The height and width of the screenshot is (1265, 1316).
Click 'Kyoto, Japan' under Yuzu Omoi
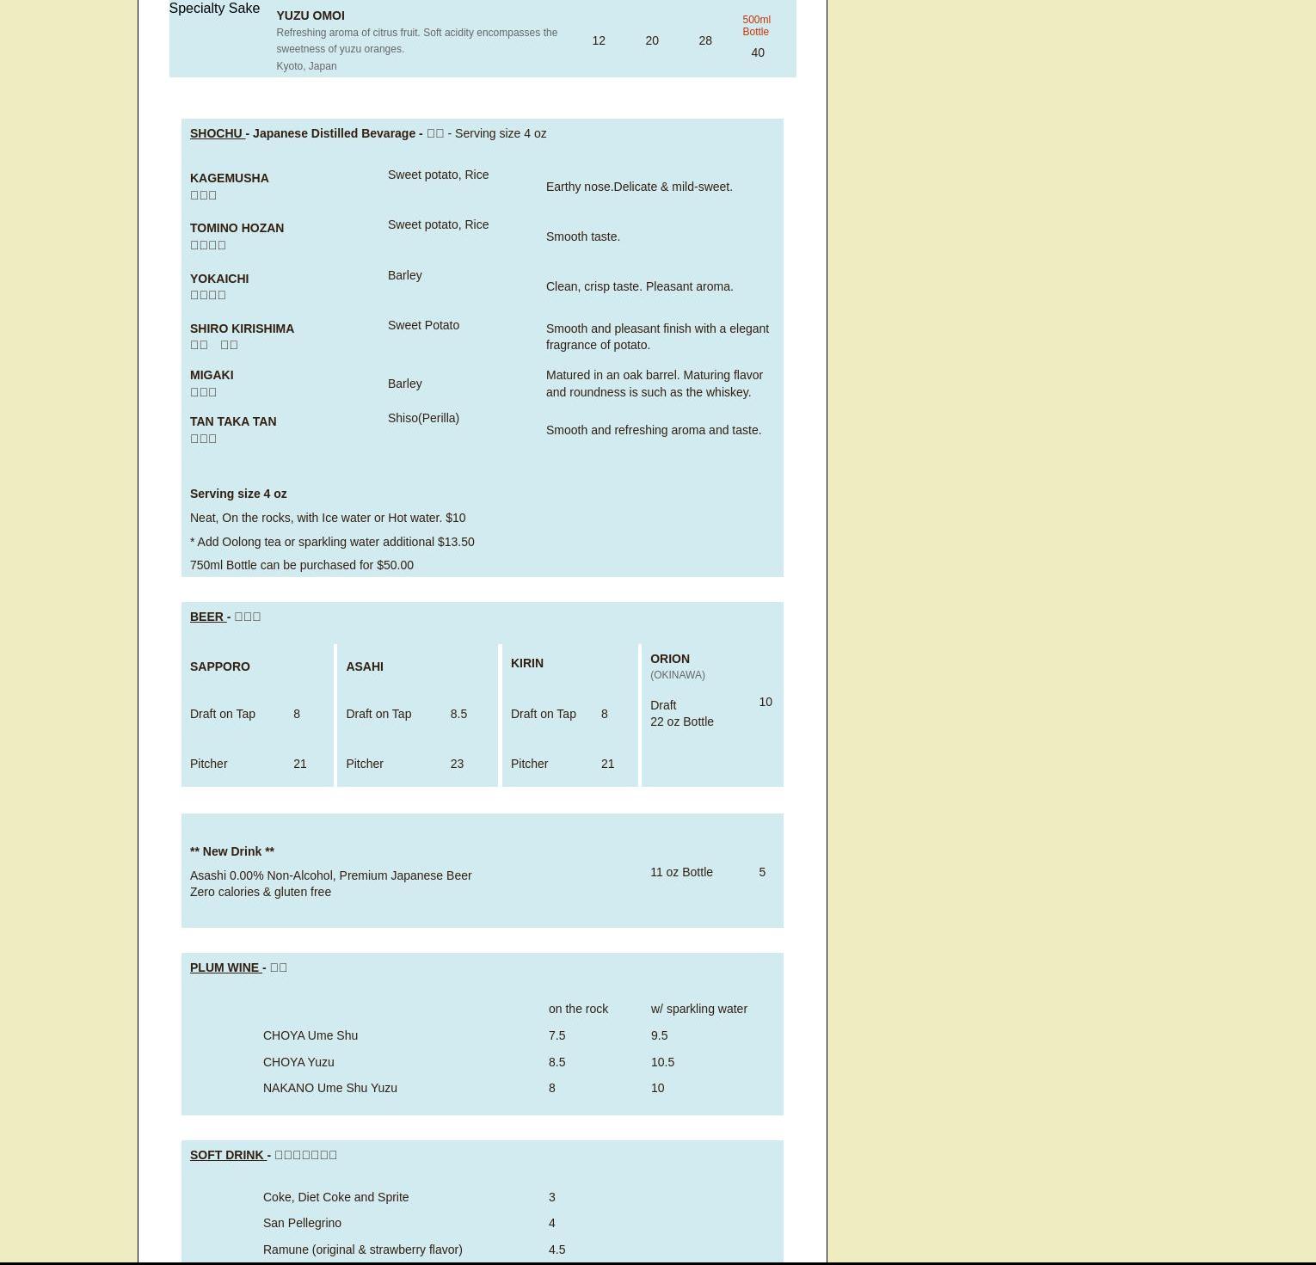coord(306,66)
